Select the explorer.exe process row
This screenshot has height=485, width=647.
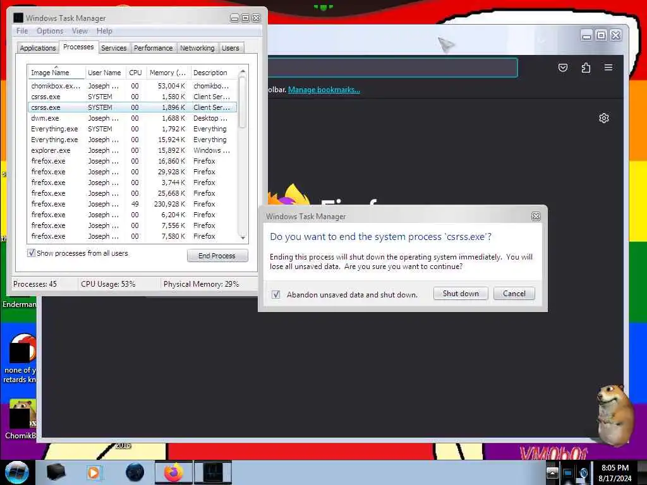[132, 150]
